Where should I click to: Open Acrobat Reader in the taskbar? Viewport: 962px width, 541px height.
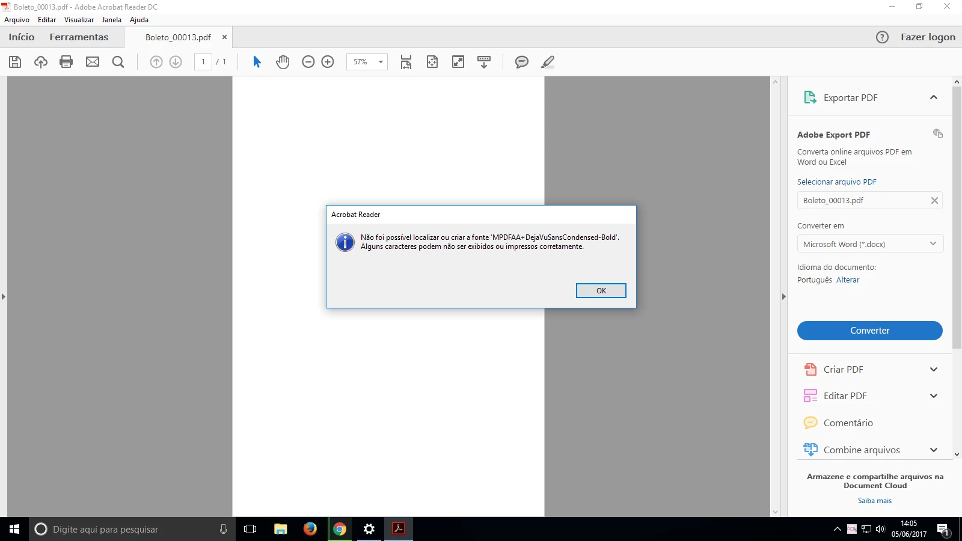tap(399, 529)
